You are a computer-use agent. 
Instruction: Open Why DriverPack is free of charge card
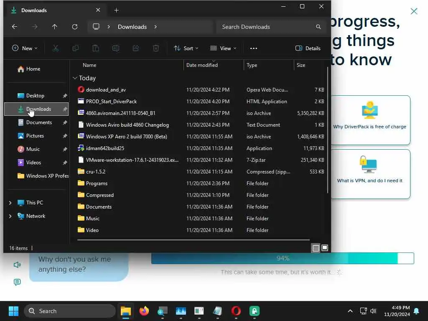[370, 120]
